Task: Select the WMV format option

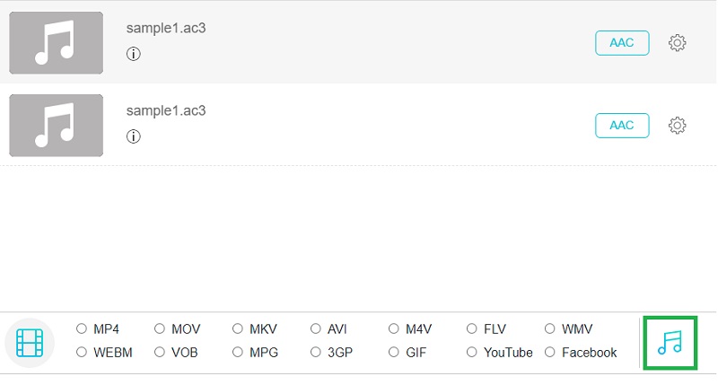Action: pos(550,329)
